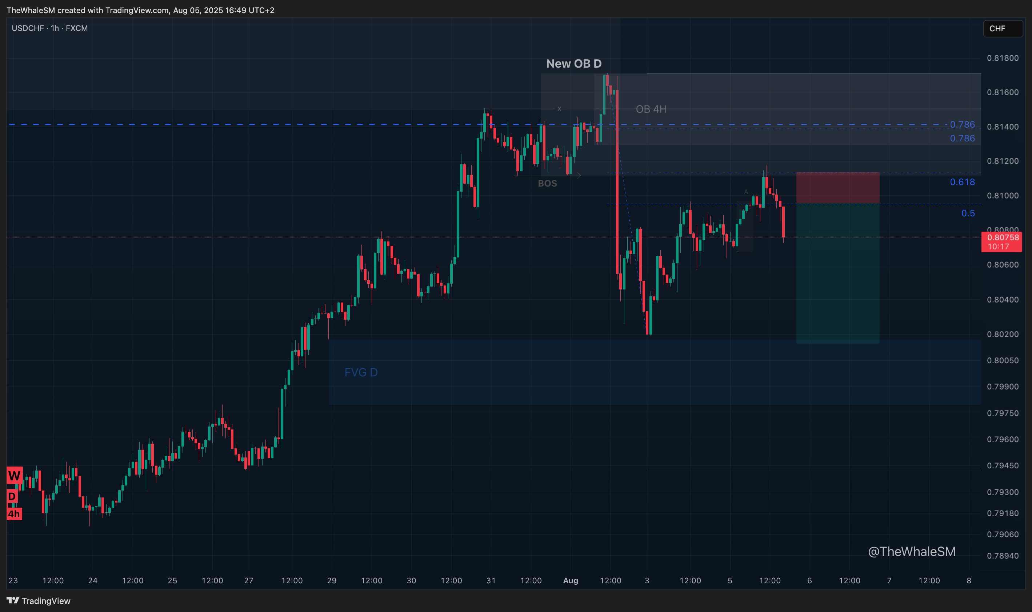Click the 0.5 Fibonacci level label
Viewport: 1032px width, 612px height.
[968, 213]
